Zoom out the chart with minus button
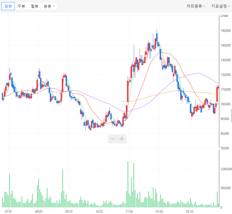The width and height of the screenshot is (232, 214). (113, 139)
